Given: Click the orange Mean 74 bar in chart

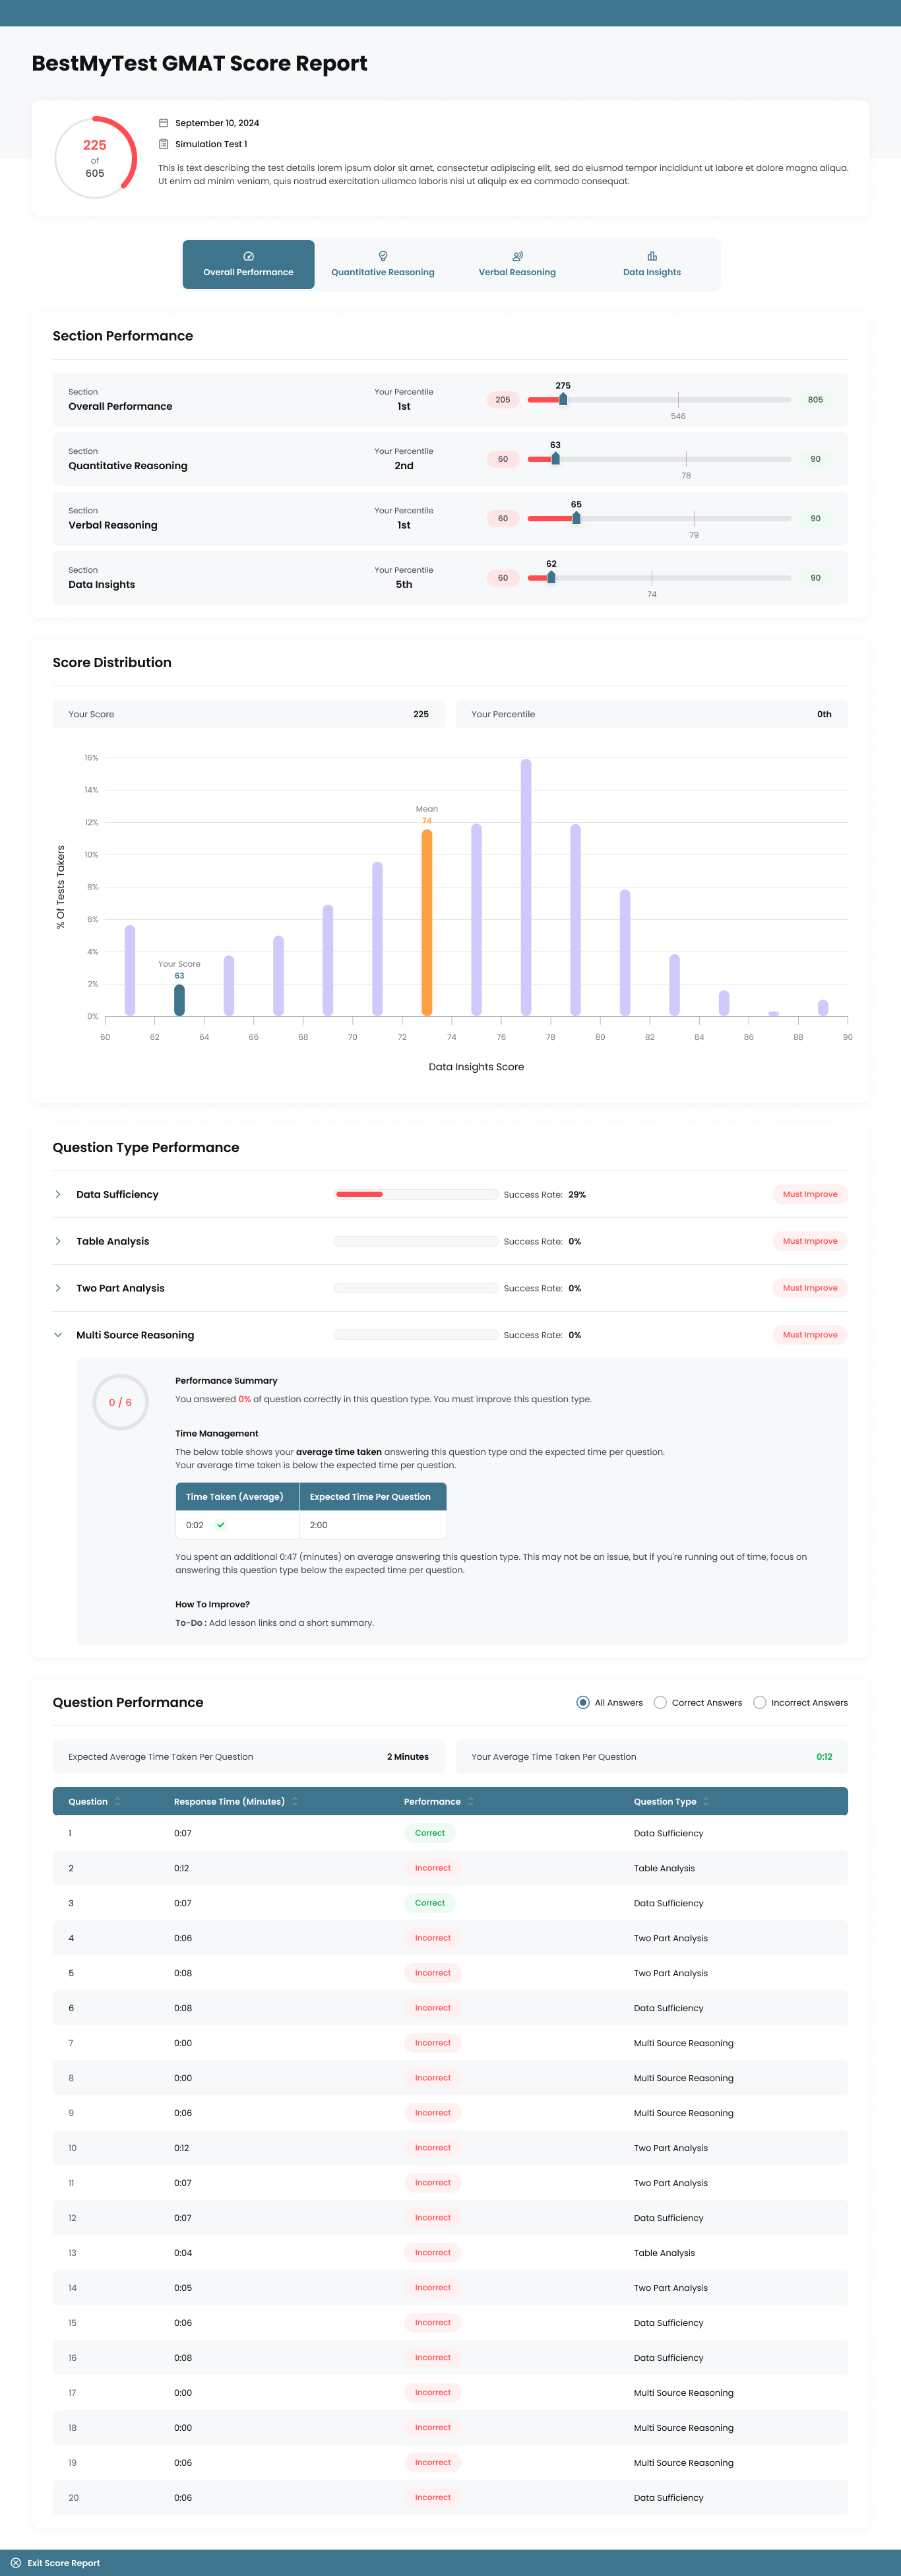Looking at the screenshot, I should point(427,923).
